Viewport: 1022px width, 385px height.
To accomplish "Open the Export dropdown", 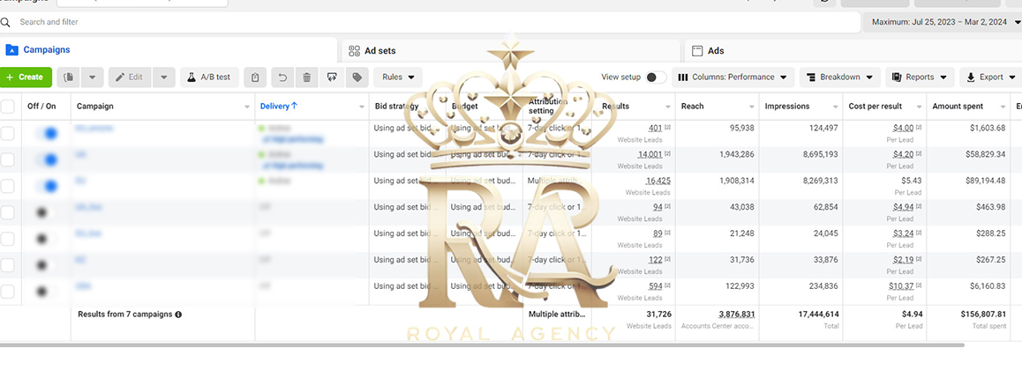I will pos(991,77).
